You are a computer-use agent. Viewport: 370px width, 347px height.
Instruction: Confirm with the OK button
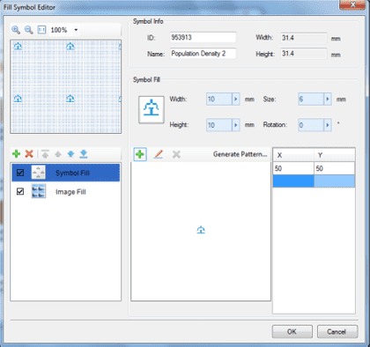(292, 332)
